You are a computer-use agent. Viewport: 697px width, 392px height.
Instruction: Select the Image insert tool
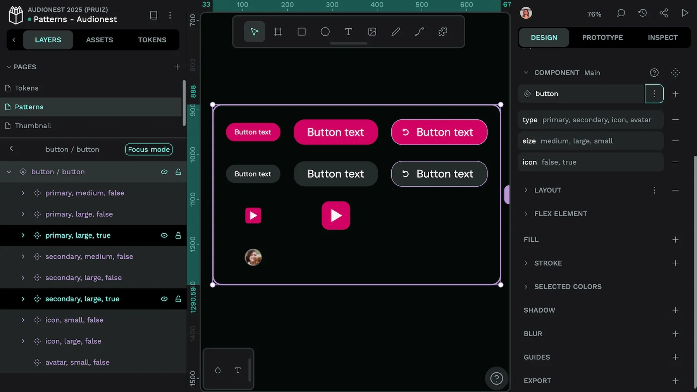click(x=372, y=32)
